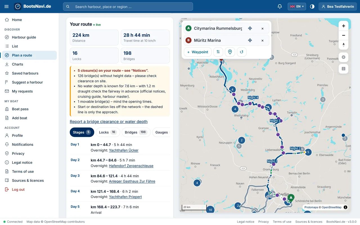Remove Müritz Marina destination
This screenshot has width=360, height=225.
(262, 40)
